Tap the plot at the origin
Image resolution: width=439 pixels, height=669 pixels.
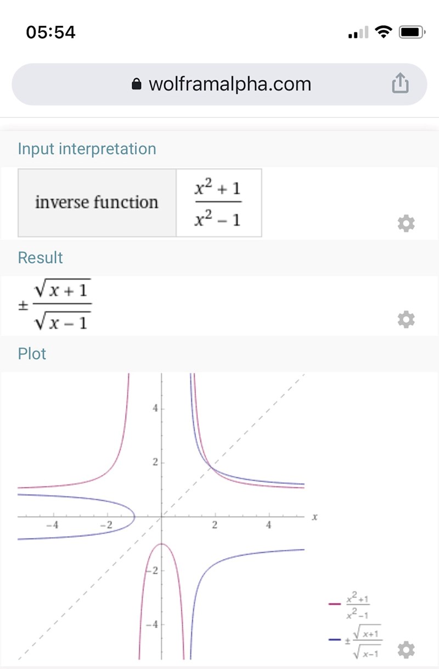tap(161, 516)
